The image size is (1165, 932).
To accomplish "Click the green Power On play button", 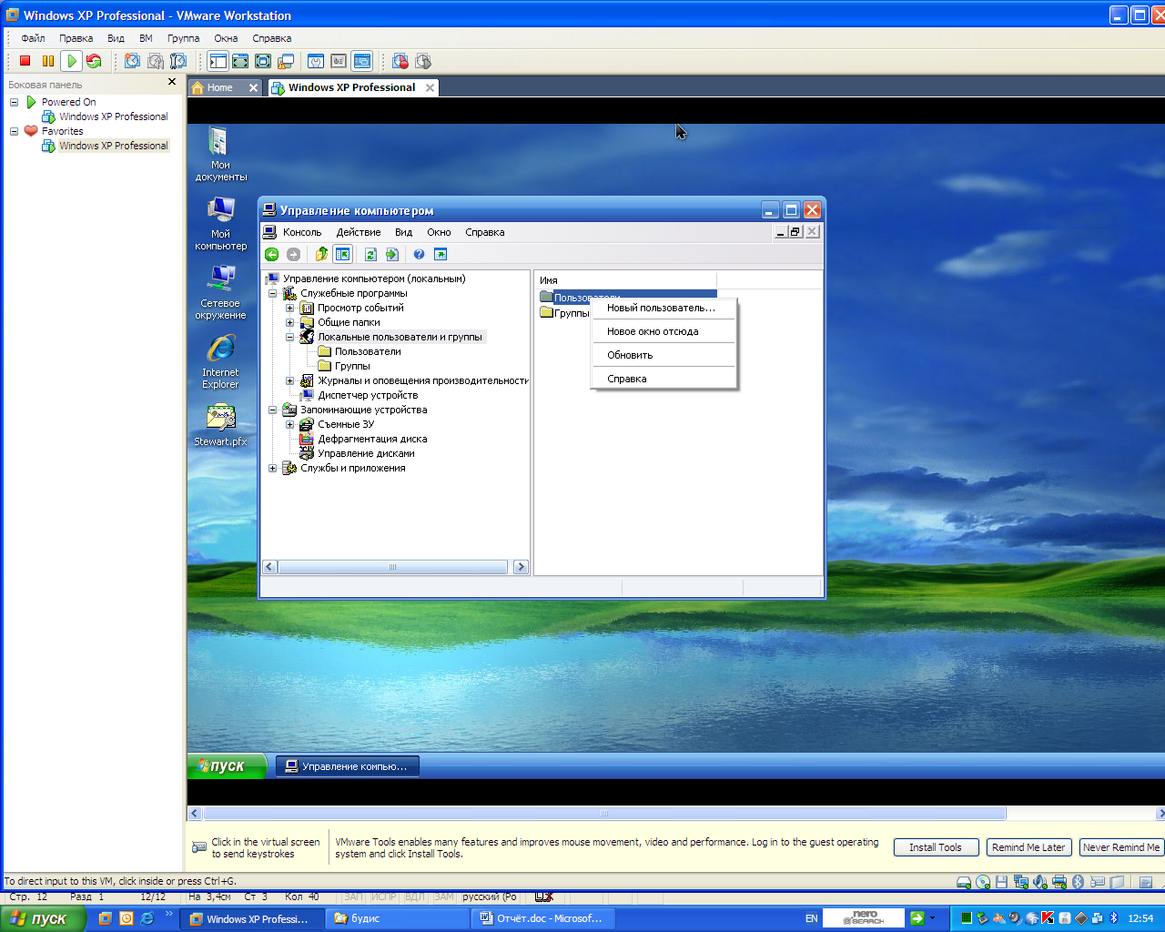I will pyautogui.click(x=71, y=61).
